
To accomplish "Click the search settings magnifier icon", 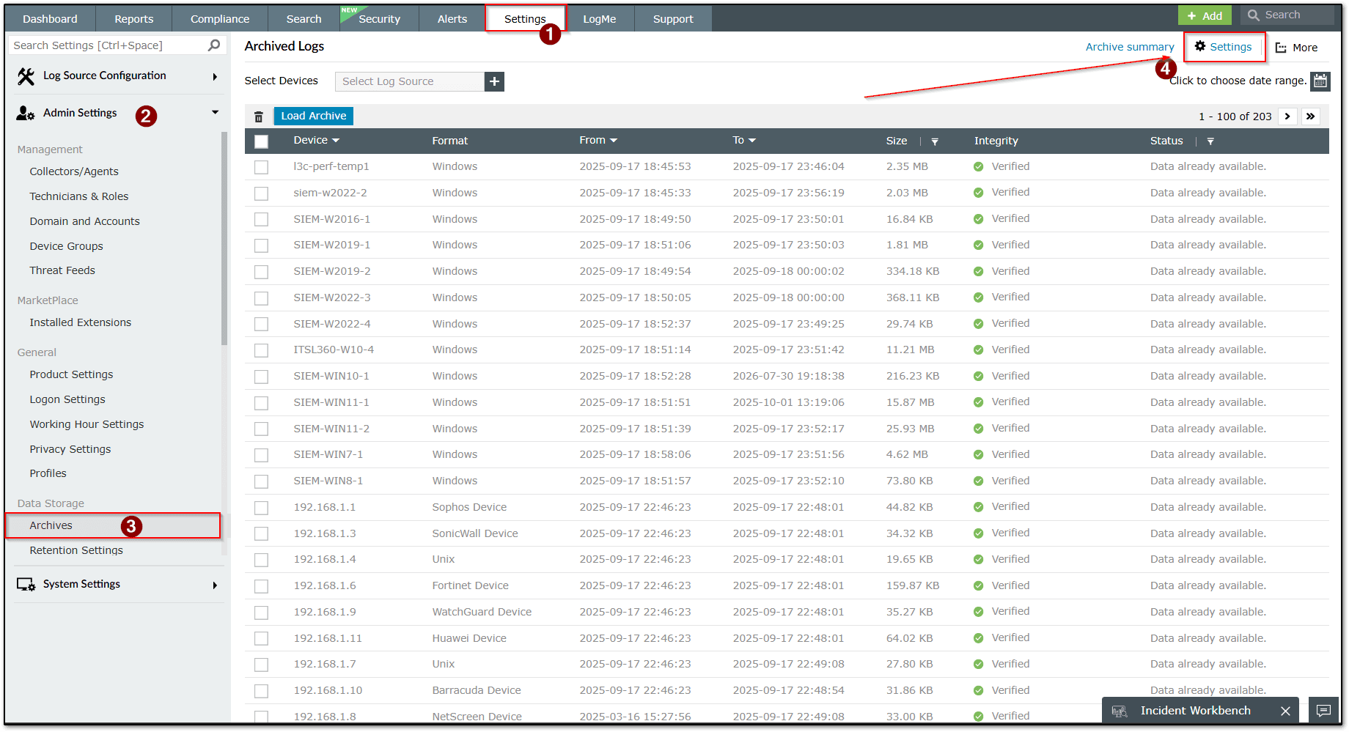I will (213, 45).
